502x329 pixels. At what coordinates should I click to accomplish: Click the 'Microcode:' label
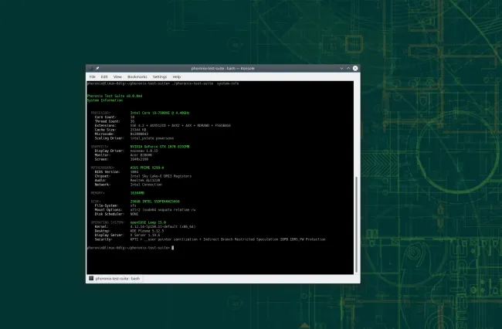(104, 134)
